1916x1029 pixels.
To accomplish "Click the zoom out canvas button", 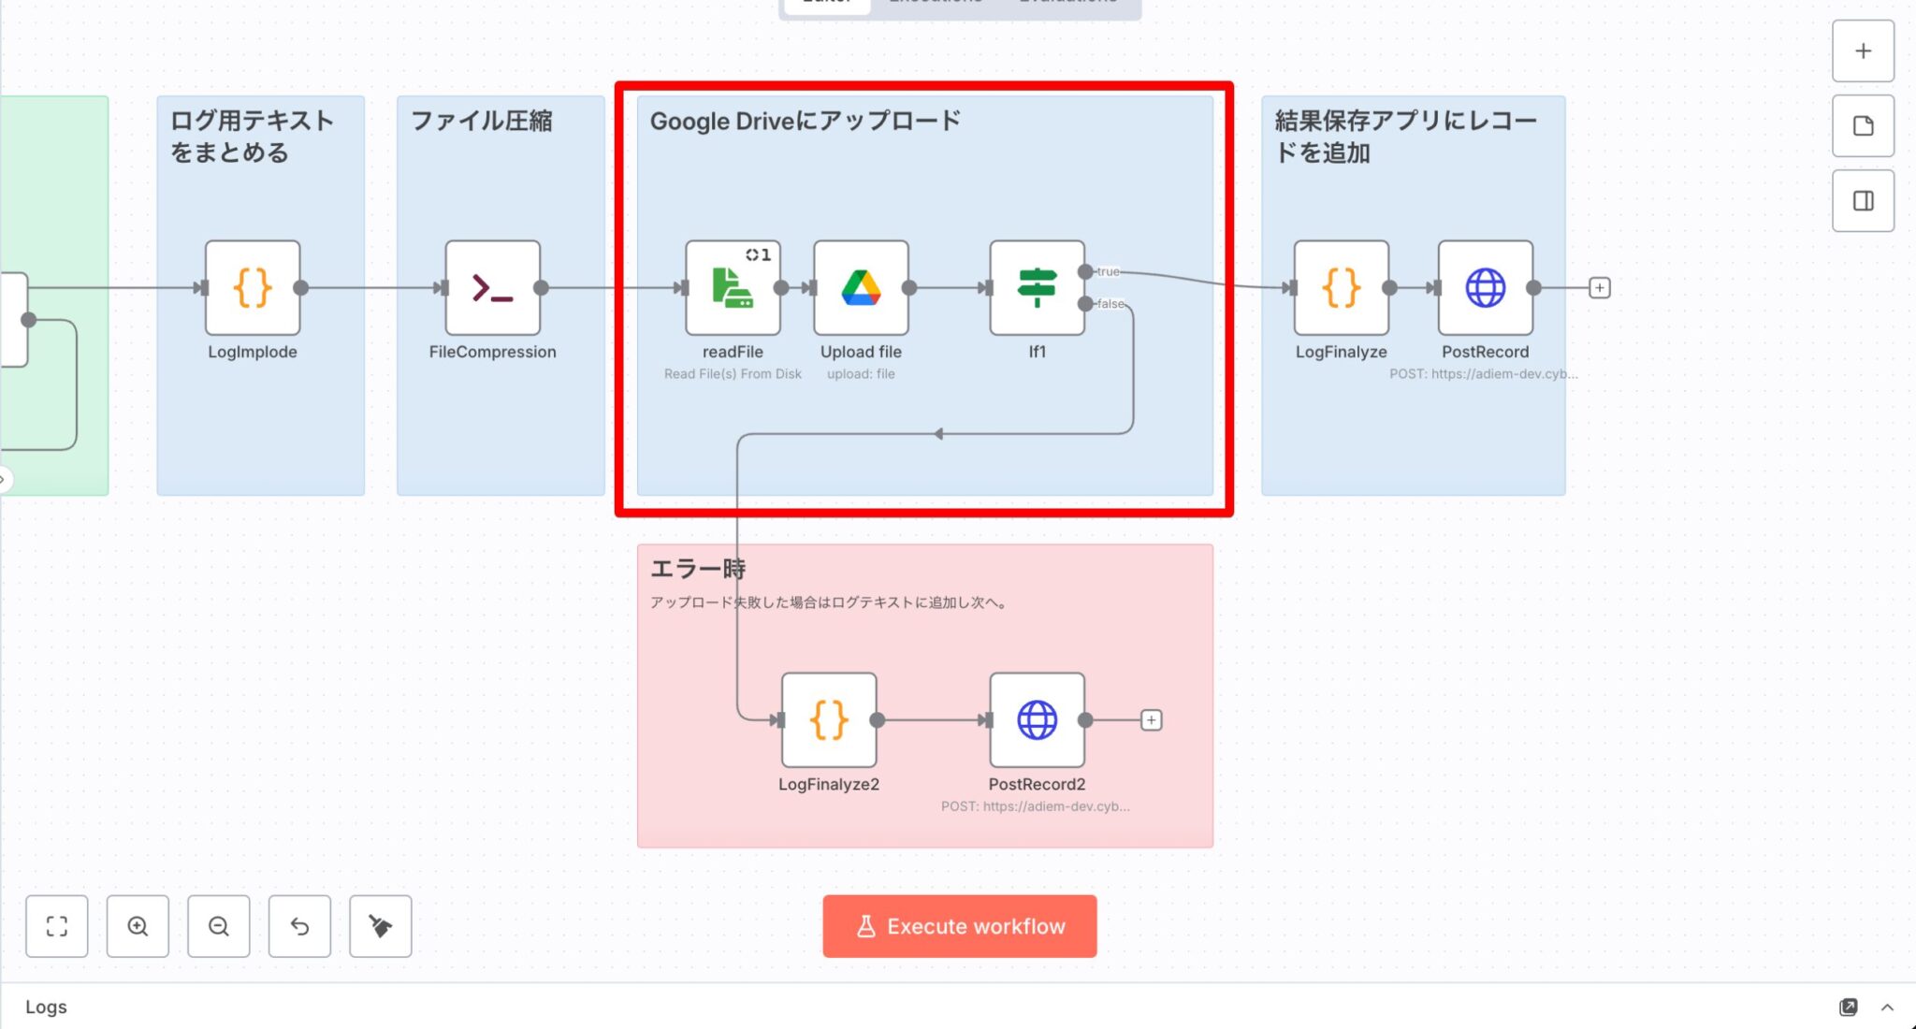I will click(x=219, y=926).
